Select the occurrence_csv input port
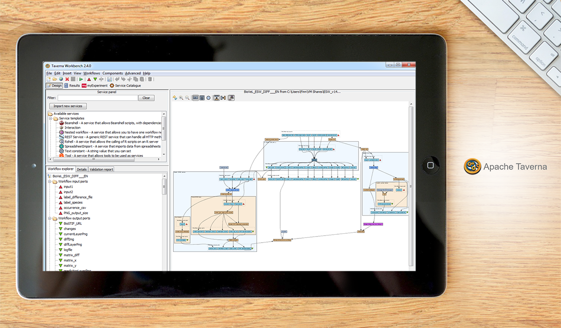 [x=76, y=208]
